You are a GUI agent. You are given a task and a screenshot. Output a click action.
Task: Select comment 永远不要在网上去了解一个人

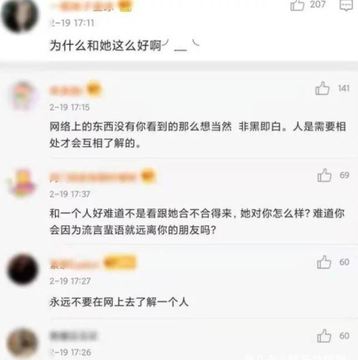(x=119, y=302)
